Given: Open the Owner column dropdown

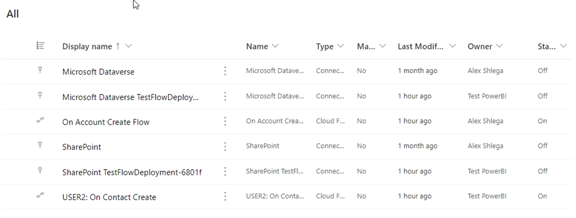Looking at the screenshot, I should click(x=499, y=46).
